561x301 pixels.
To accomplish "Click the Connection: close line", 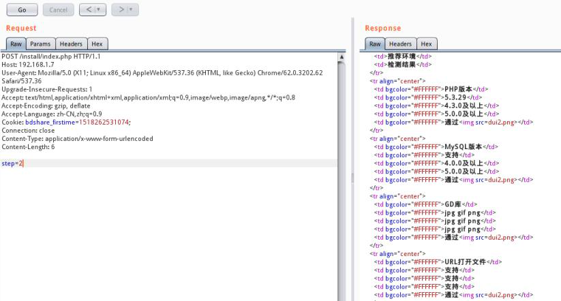I will [28, 131].
